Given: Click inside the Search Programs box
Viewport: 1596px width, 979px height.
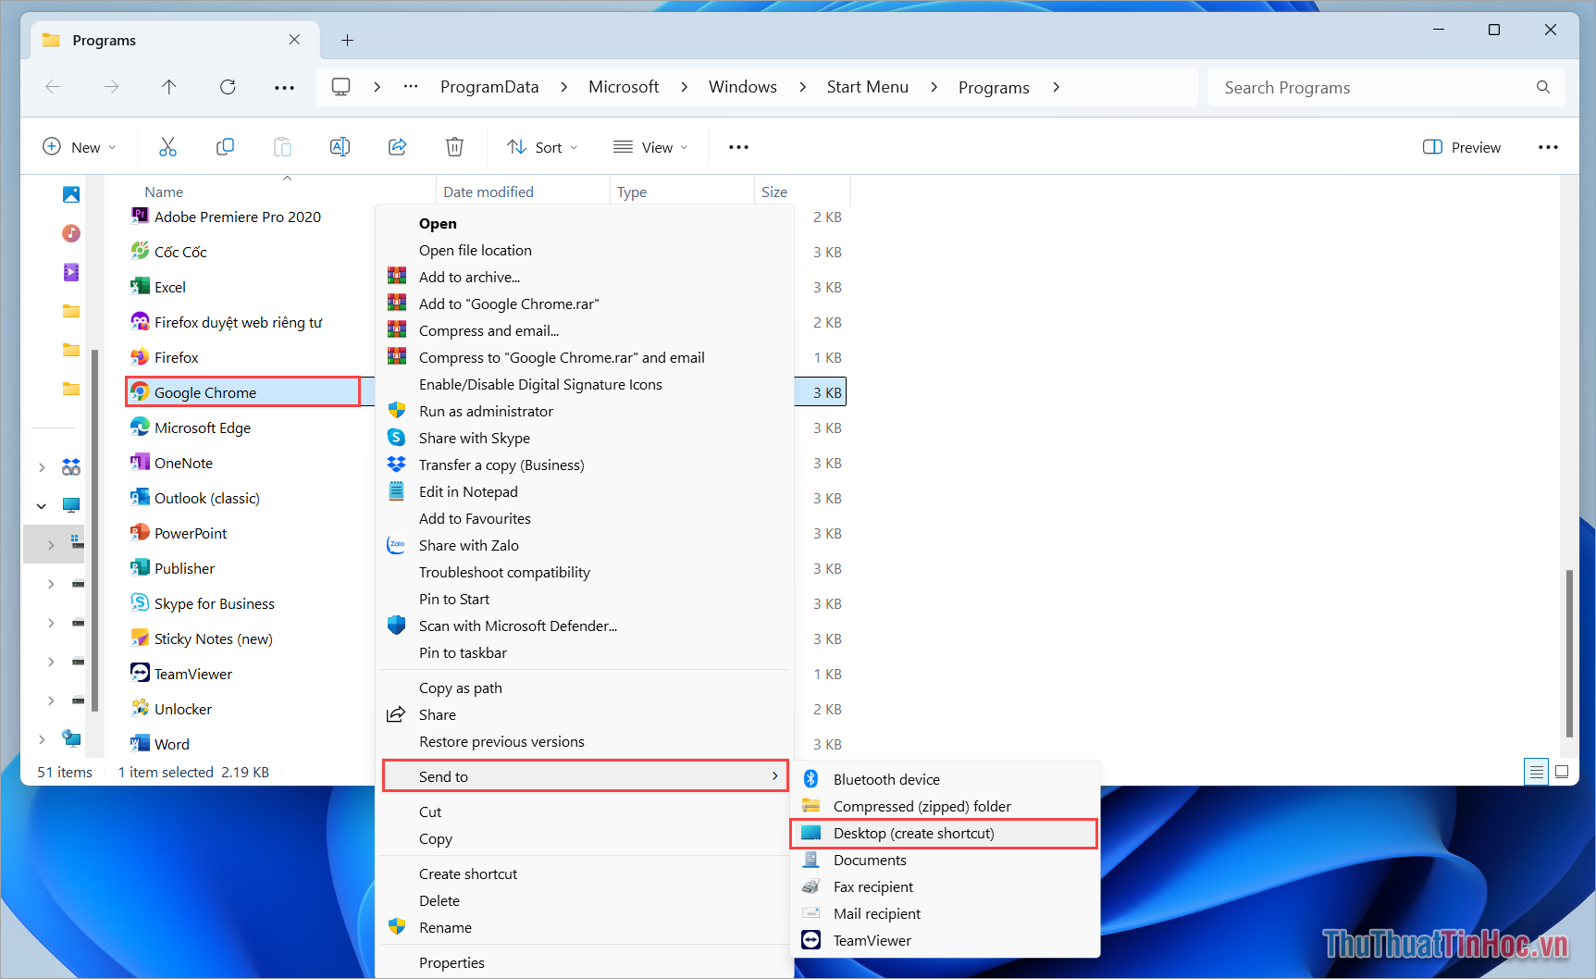Looking at the screenshot, I should [1342, 86].
